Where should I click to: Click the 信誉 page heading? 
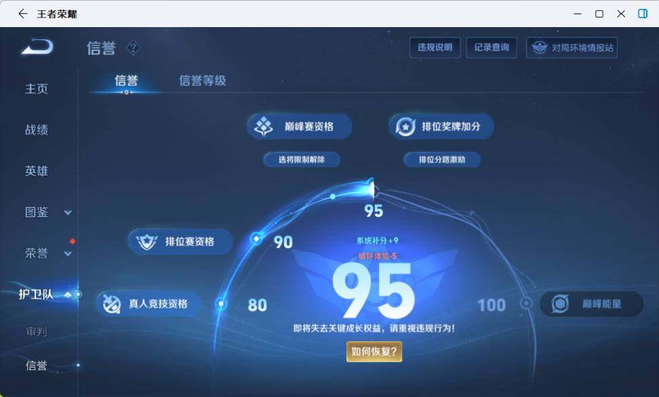[101, 48]
